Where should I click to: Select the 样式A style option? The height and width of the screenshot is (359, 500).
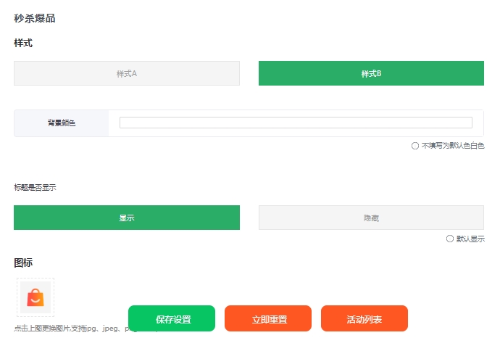click(127, 73)
